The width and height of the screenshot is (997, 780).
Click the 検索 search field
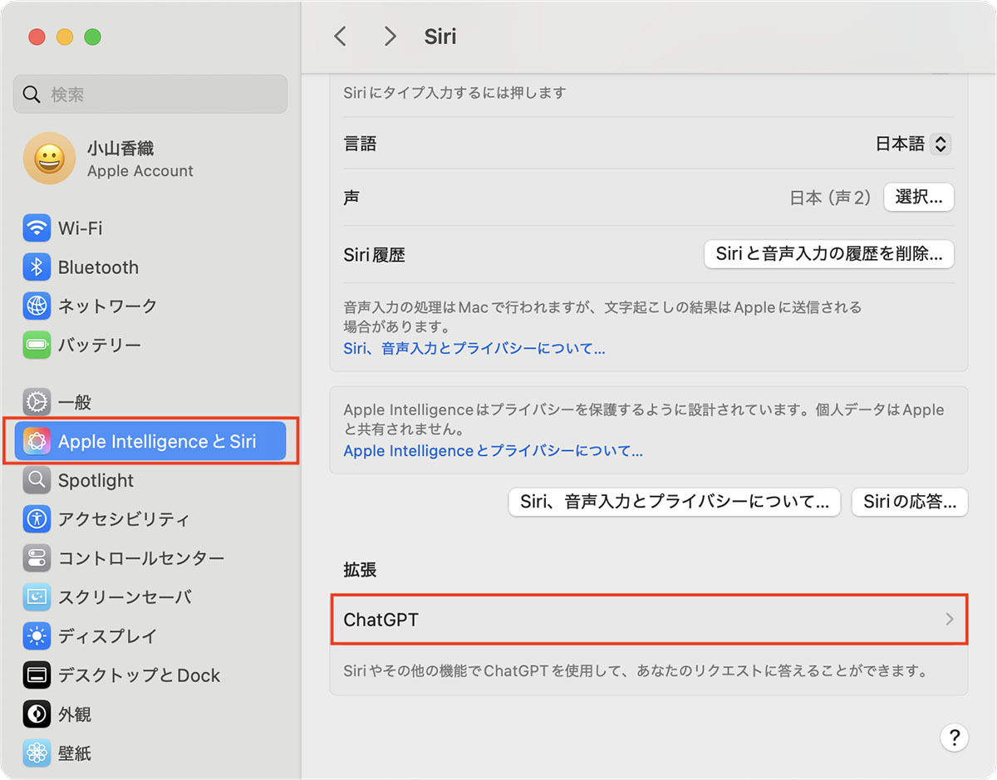coord(150,94)
